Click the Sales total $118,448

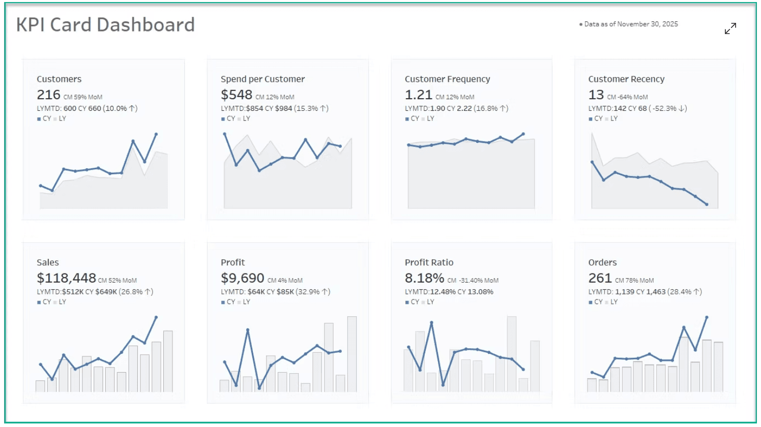[x=66, y=278]
